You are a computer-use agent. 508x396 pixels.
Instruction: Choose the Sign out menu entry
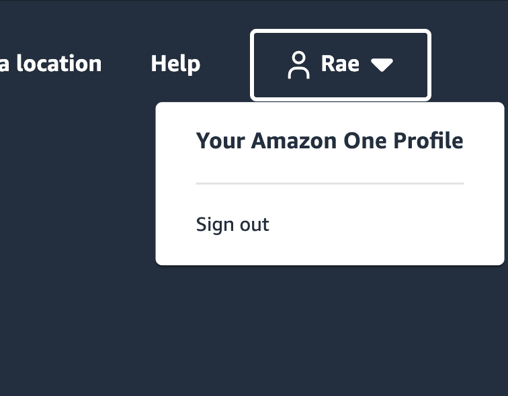click(232, 225)
